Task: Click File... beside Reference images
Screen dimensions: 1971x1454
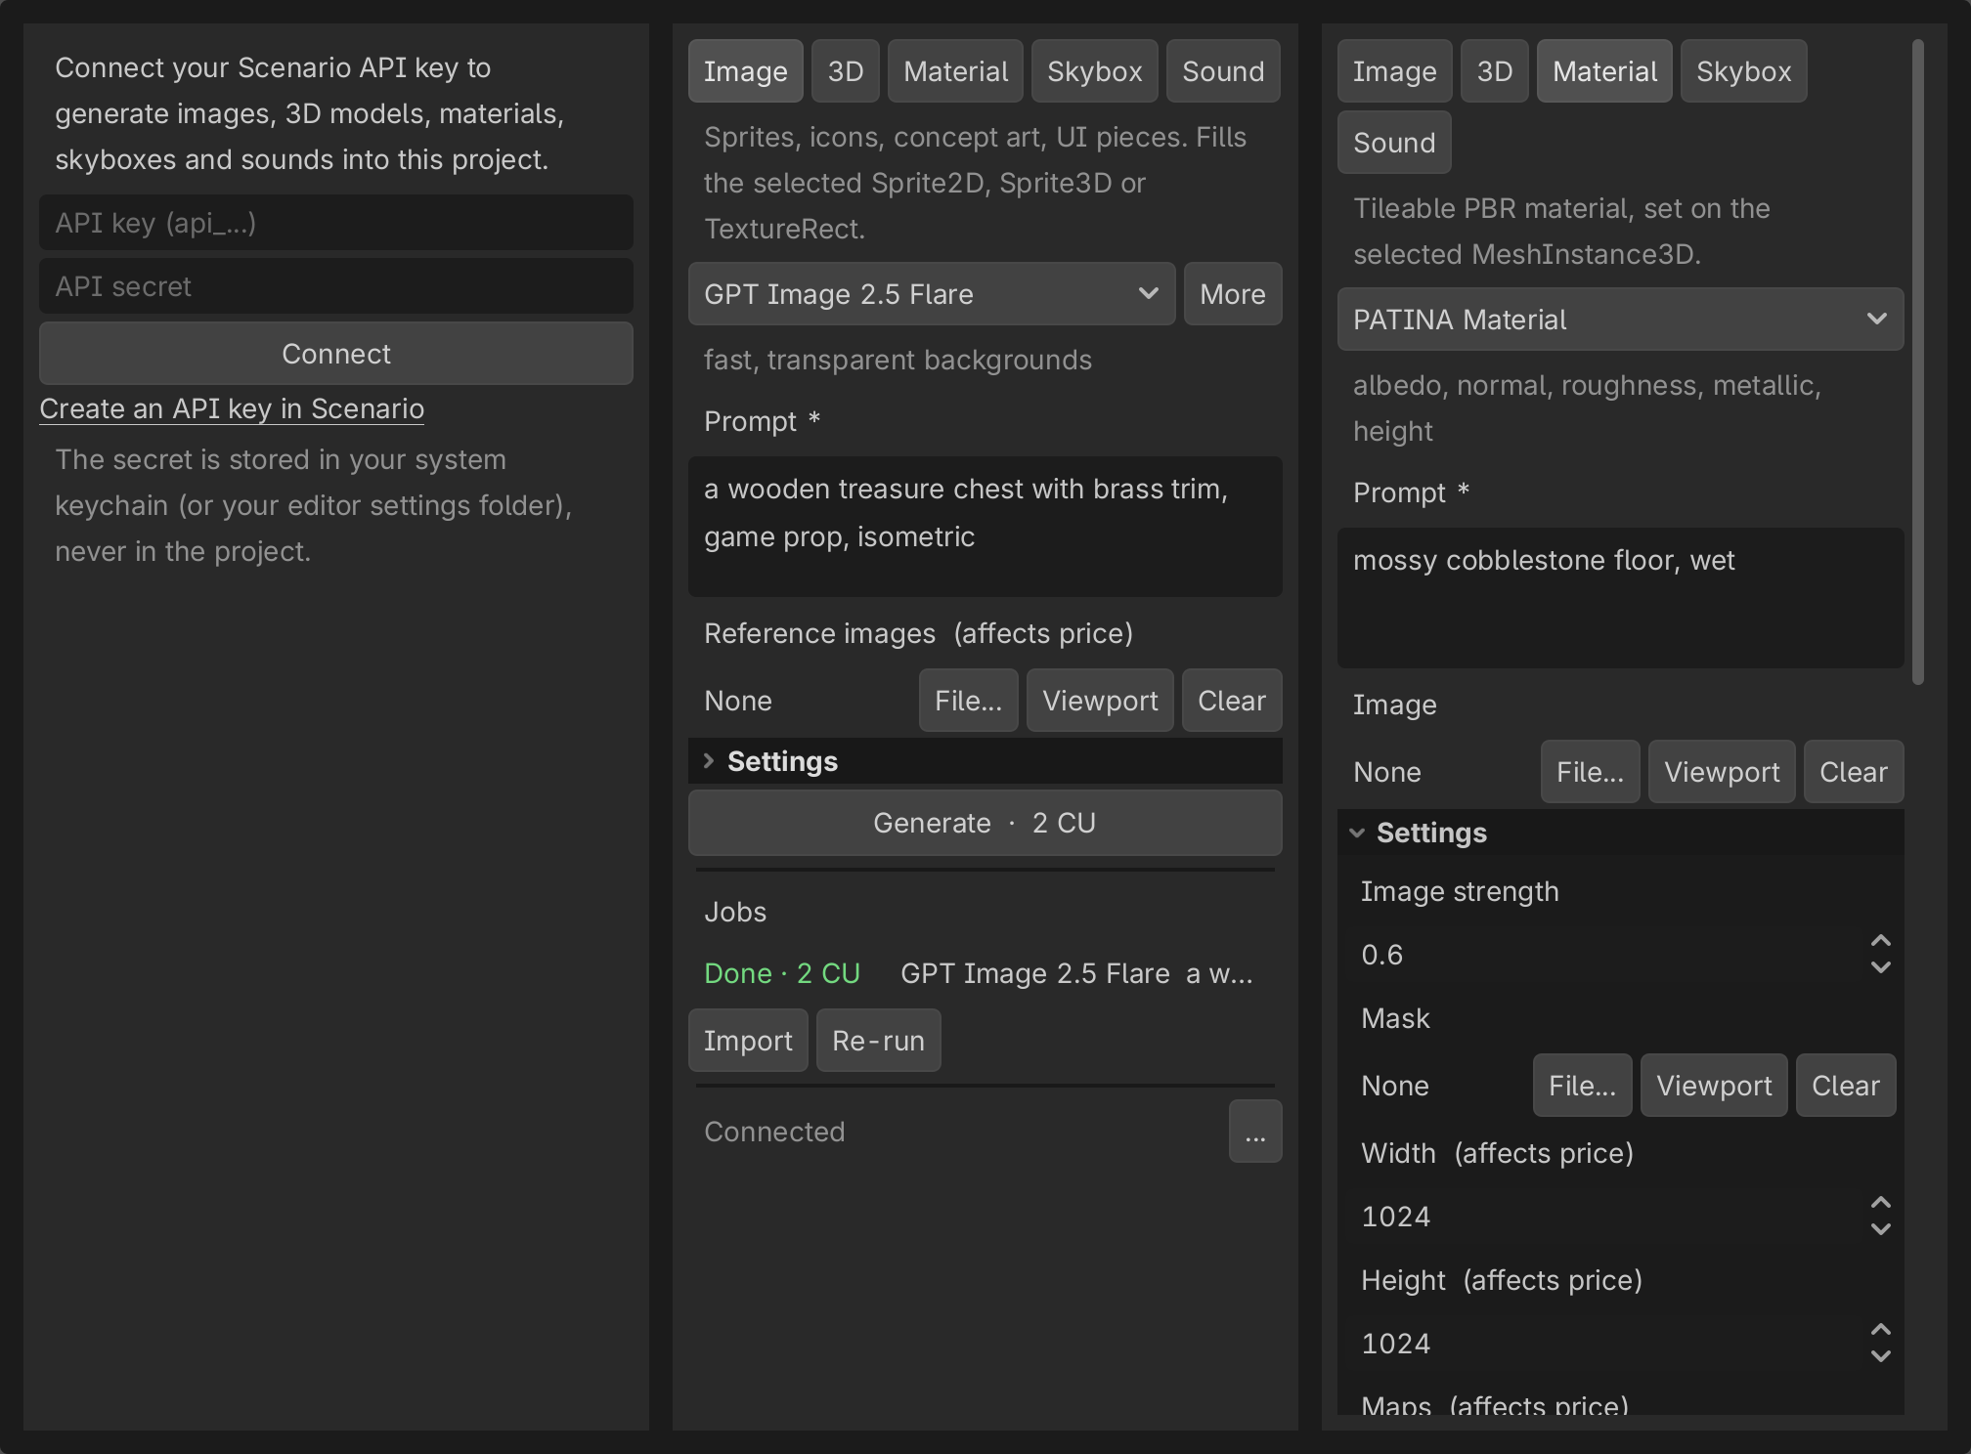Action: point(968,701)
